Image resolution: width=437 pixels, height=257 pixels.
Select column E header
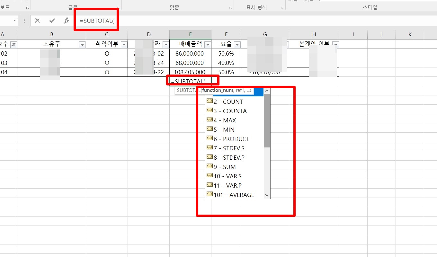pos(190,35)
